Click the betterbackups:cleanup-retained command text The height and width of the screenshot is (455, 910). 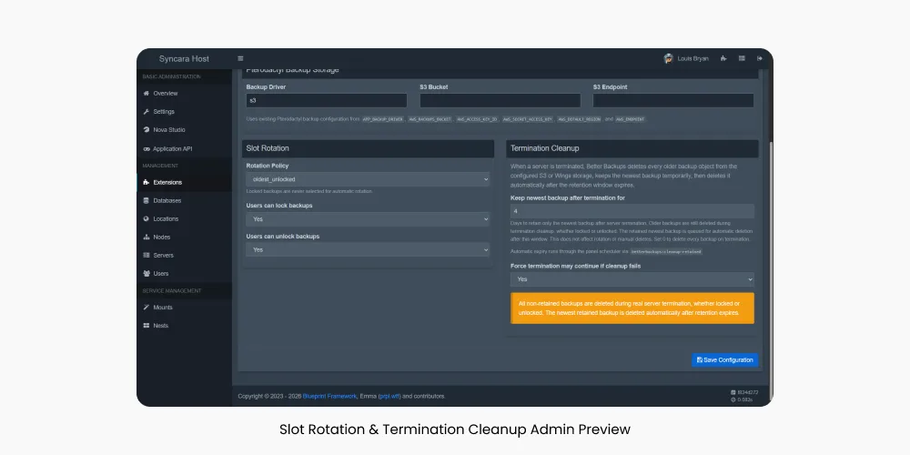(666, 252)
